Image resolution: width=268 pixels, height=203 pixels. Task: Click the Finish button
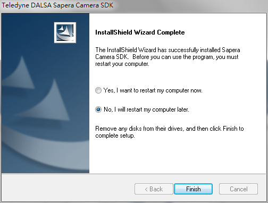point(193,189)
